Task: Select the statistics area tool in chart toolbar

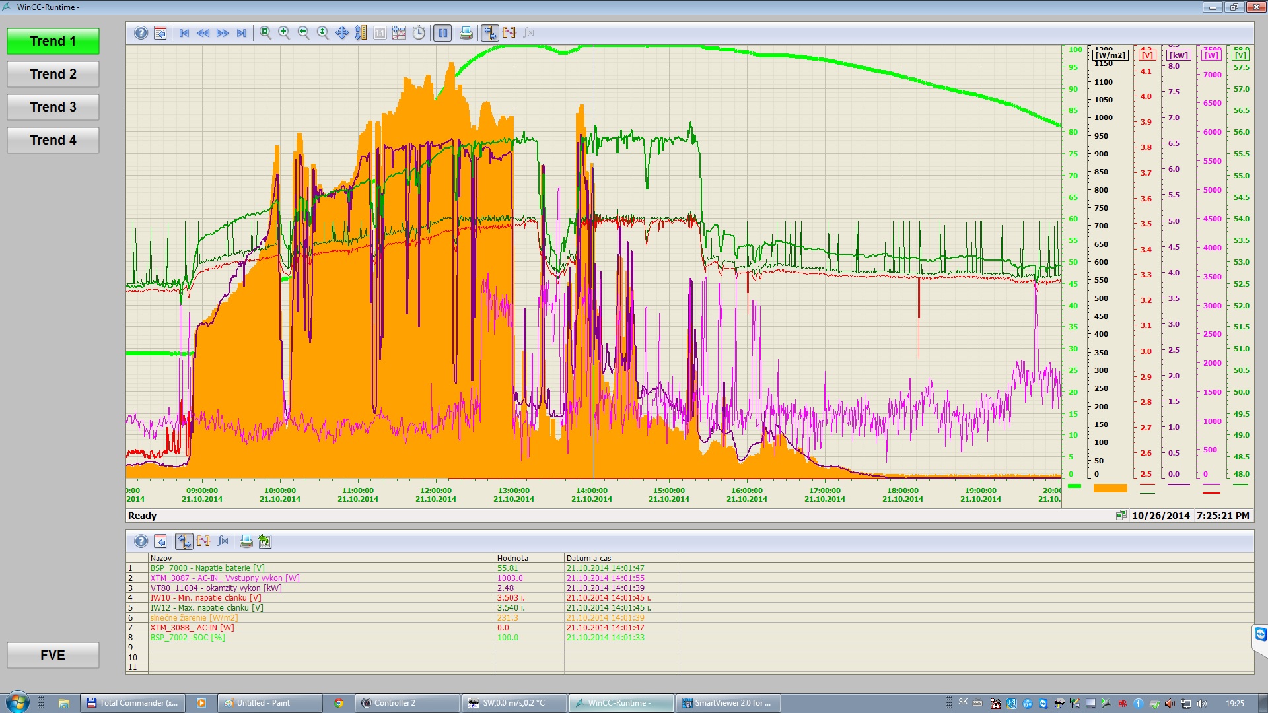Action: (x=509, y=33)
